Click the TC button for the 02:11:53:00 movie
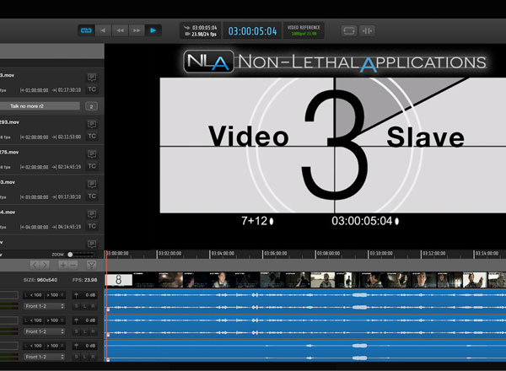Image resolution: width=506 pixels, height=371 pixels. pyautogui.click(x=92, y=136)
